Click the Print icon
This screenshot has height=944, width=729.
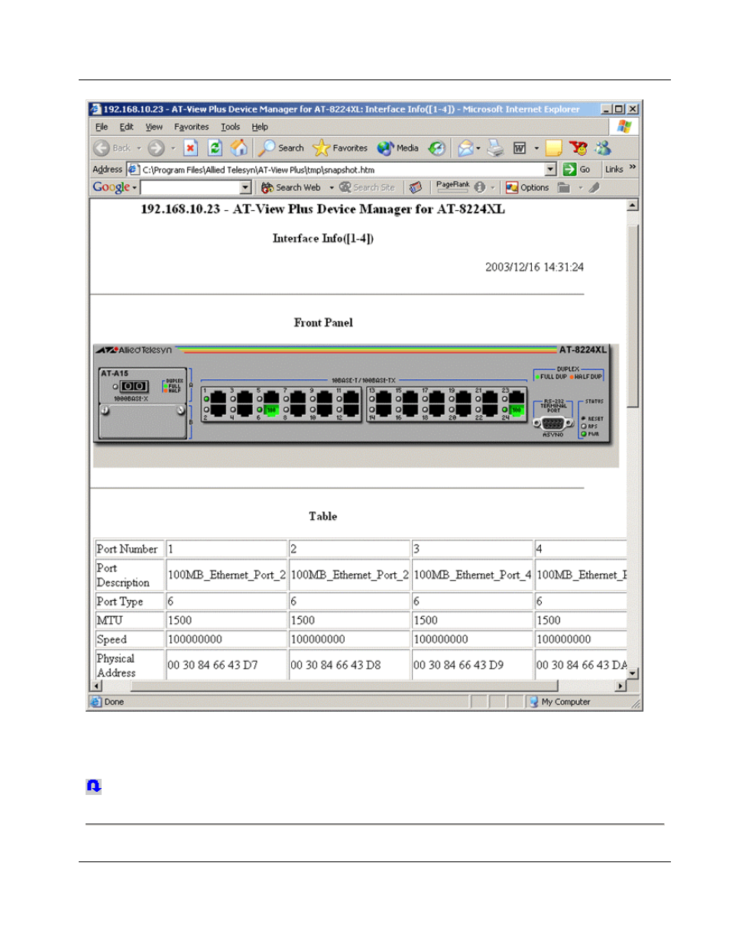(496, 148)
